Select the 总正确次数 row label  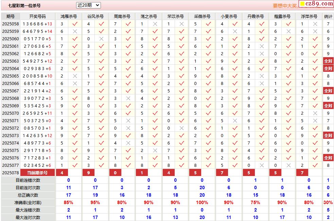click(x=28, y=195)
